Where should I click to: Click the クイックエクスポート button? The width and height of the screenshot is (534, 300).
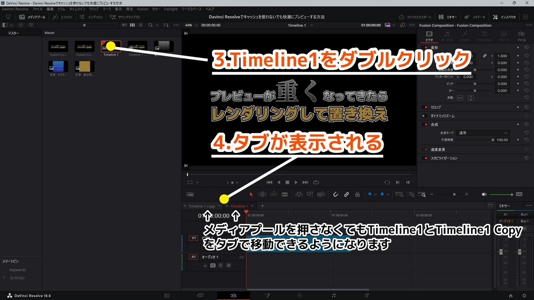tap(417, 16)
